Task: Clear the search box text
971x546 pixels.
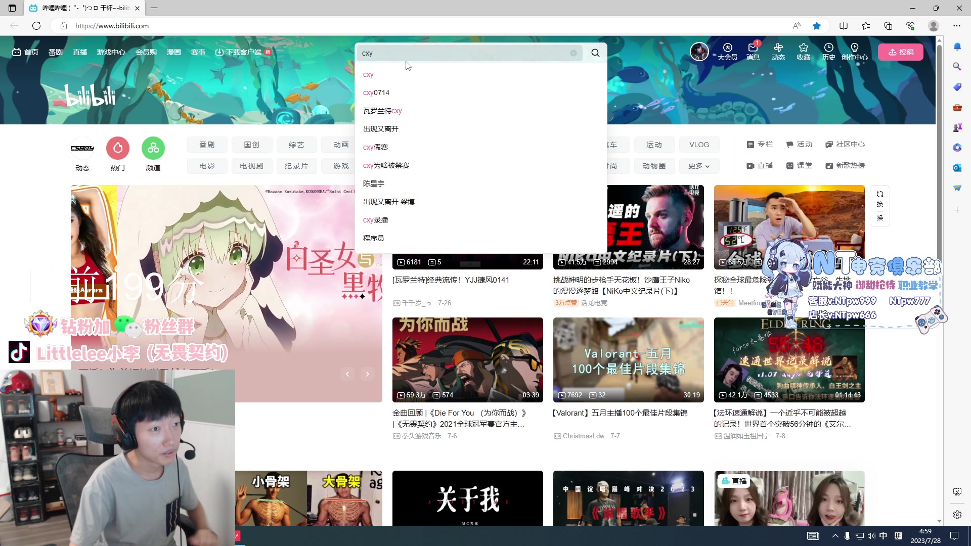Action: click(x=573, y=53)
